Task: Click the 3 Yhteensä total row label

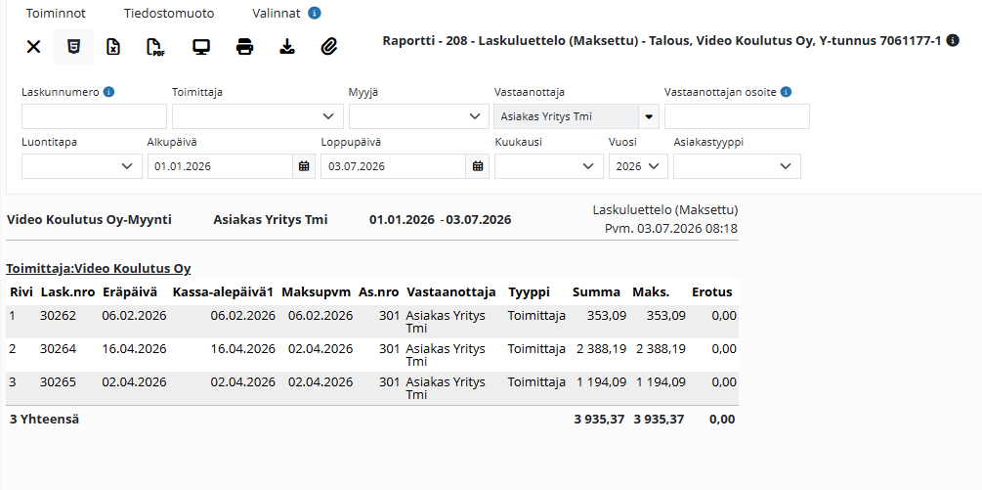Action: pos(45,420)
